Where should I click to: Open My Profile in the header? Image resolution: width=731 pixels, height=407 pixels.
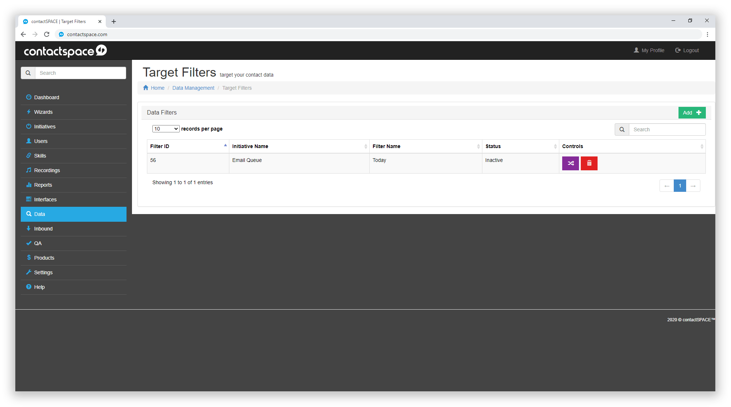649,50
